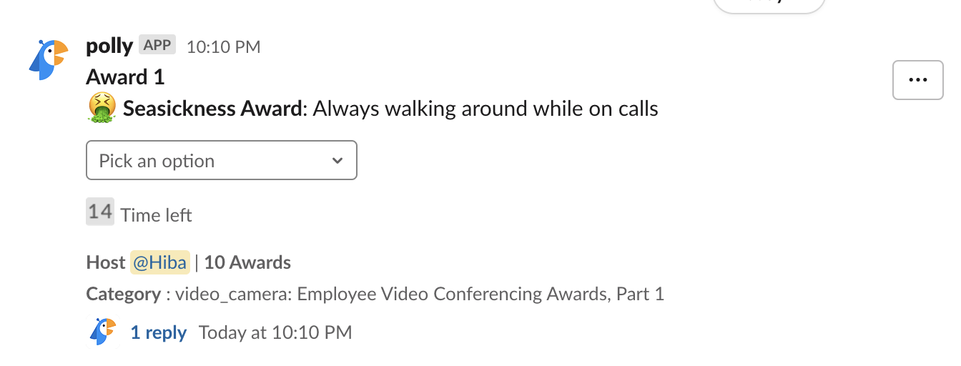The image size is (961, 366).
Task: Click the nauseated face emoji
Action: pos(102,109)
